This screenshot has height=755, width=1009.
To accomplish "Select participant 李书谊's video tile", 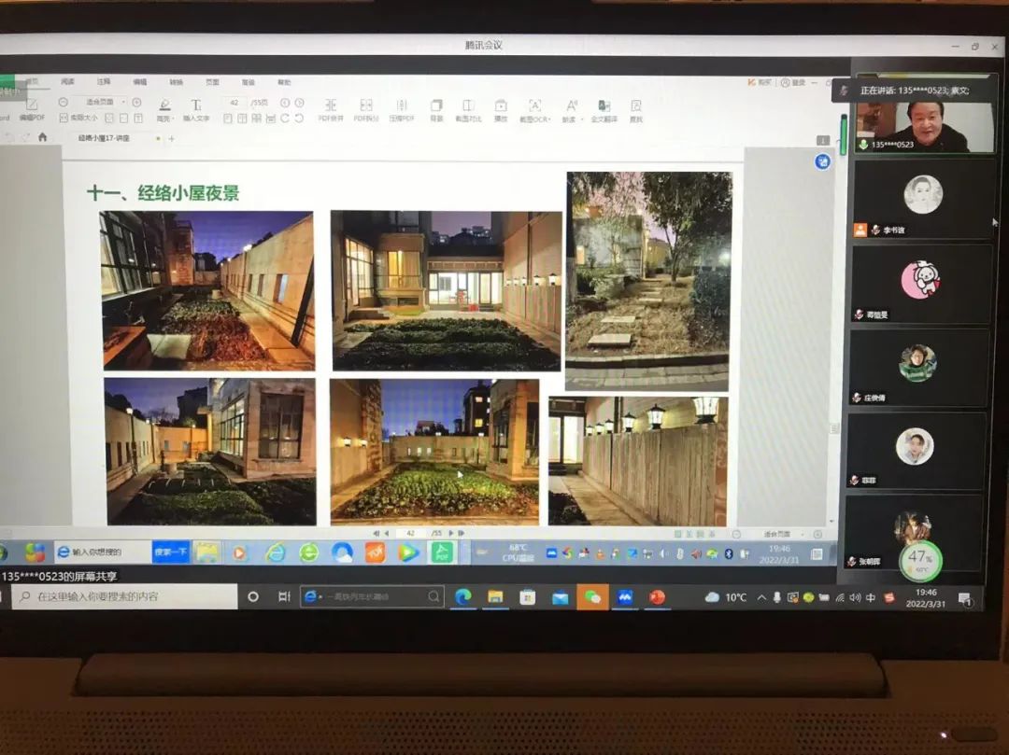I will [922, 200].
